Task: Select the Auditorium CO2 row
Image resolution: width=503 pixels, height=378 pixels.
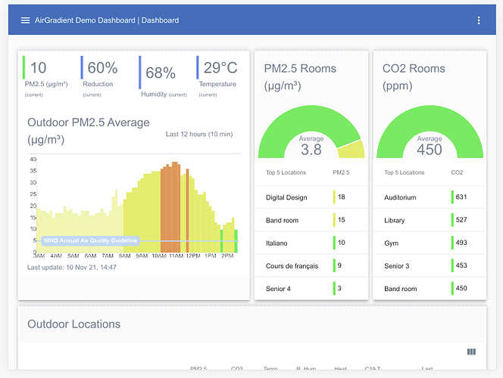Action: click(430, 197)
